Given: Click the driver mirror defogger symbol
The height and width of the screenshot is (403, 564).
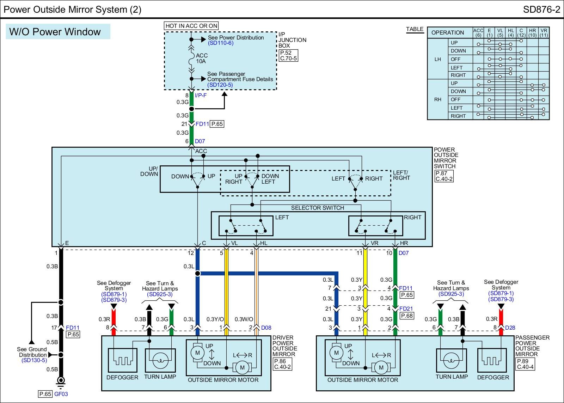Looking at the screenshot, I should click(x=123, y=360).
